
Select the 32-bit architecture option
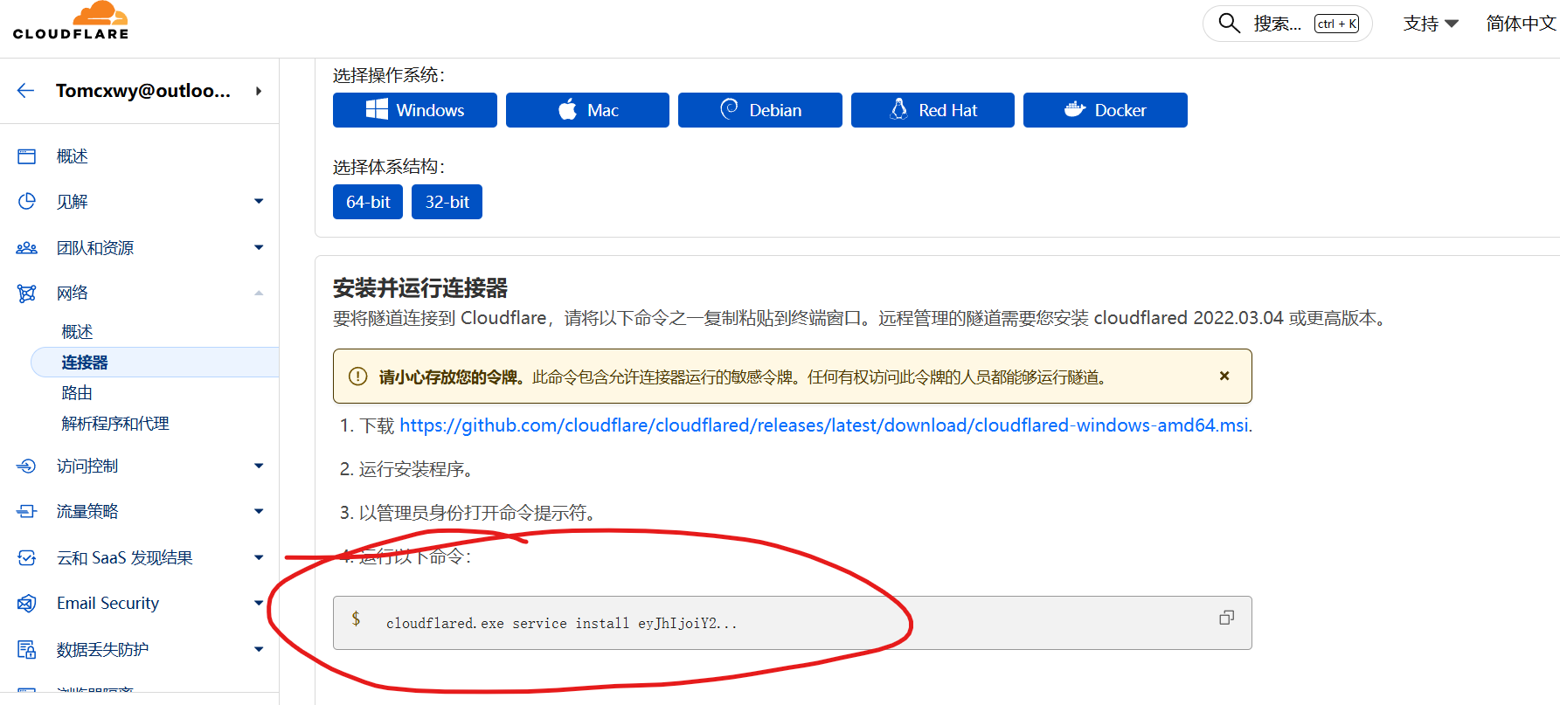tap(447, 202)
